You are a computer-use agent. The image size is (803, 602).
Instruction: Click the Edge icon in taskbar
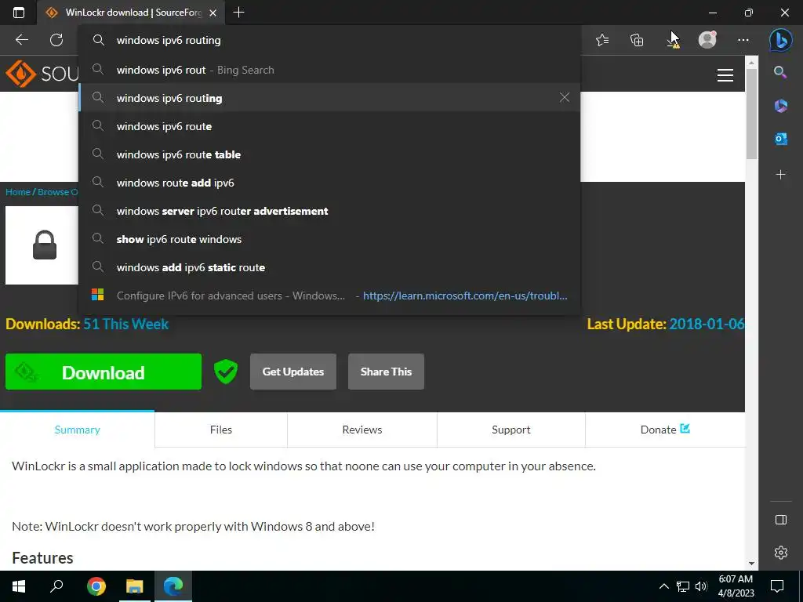[173, 586]
